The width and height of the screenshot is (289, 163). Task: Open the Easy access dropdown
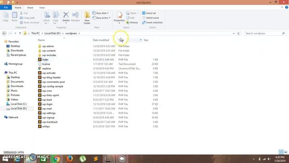(x=101, y=18)
